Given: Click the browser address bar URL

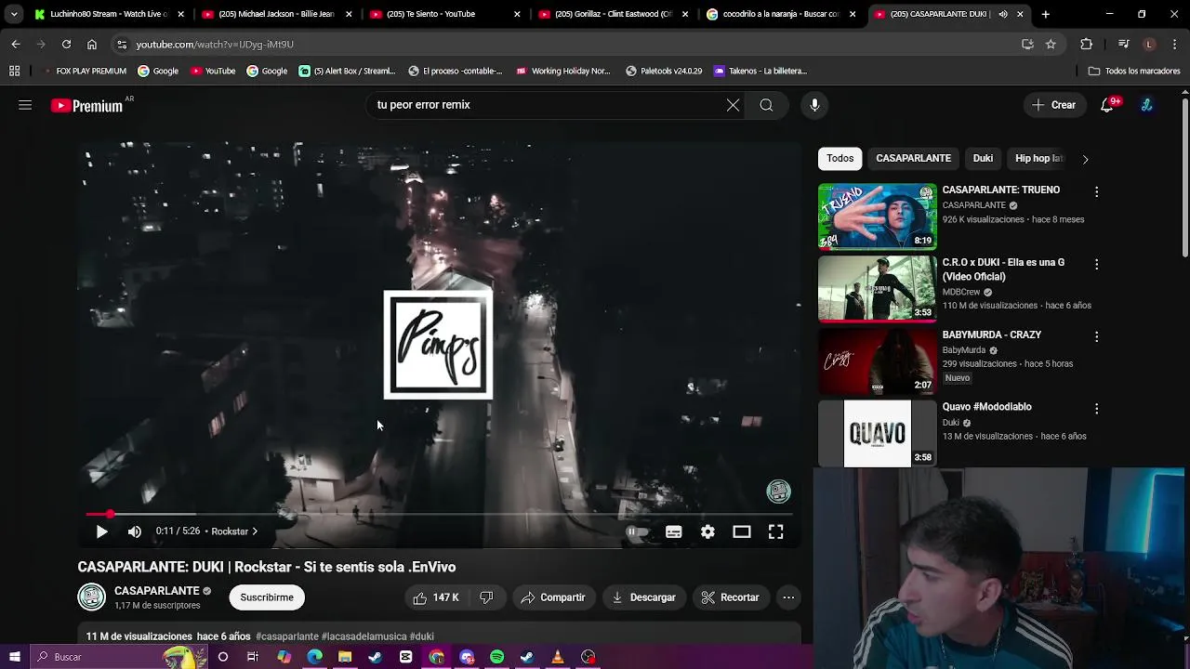Looking at the screenshot, I should point(215,45).
